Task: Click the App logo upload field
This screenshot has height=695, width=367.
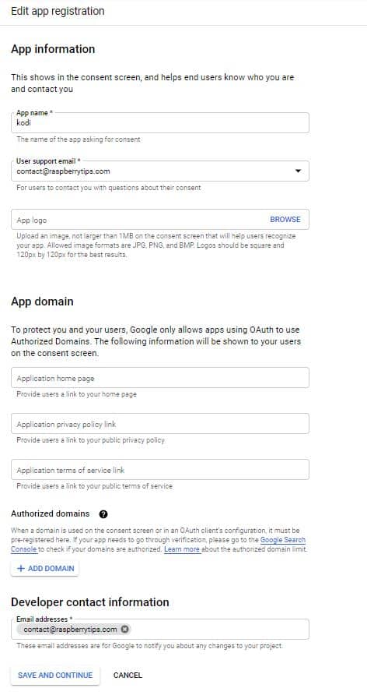Action: tap(160, 220)
